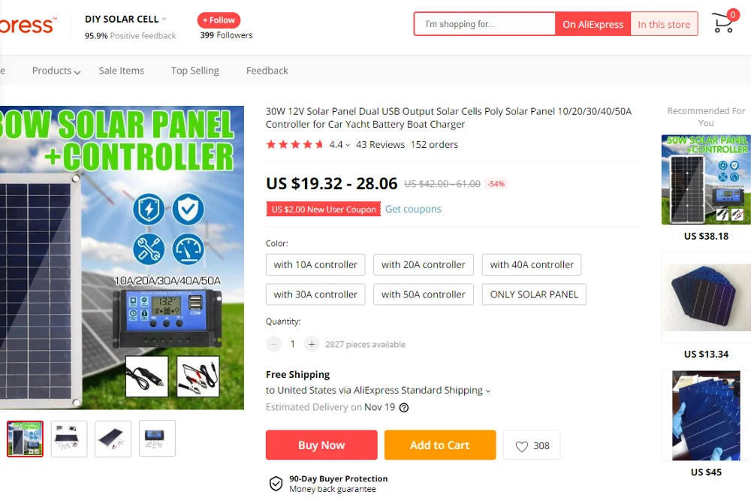Select the 'with 40A controller' option
Image resolution: width=751 pixels, height=504 pixels.
coord(532,264)
